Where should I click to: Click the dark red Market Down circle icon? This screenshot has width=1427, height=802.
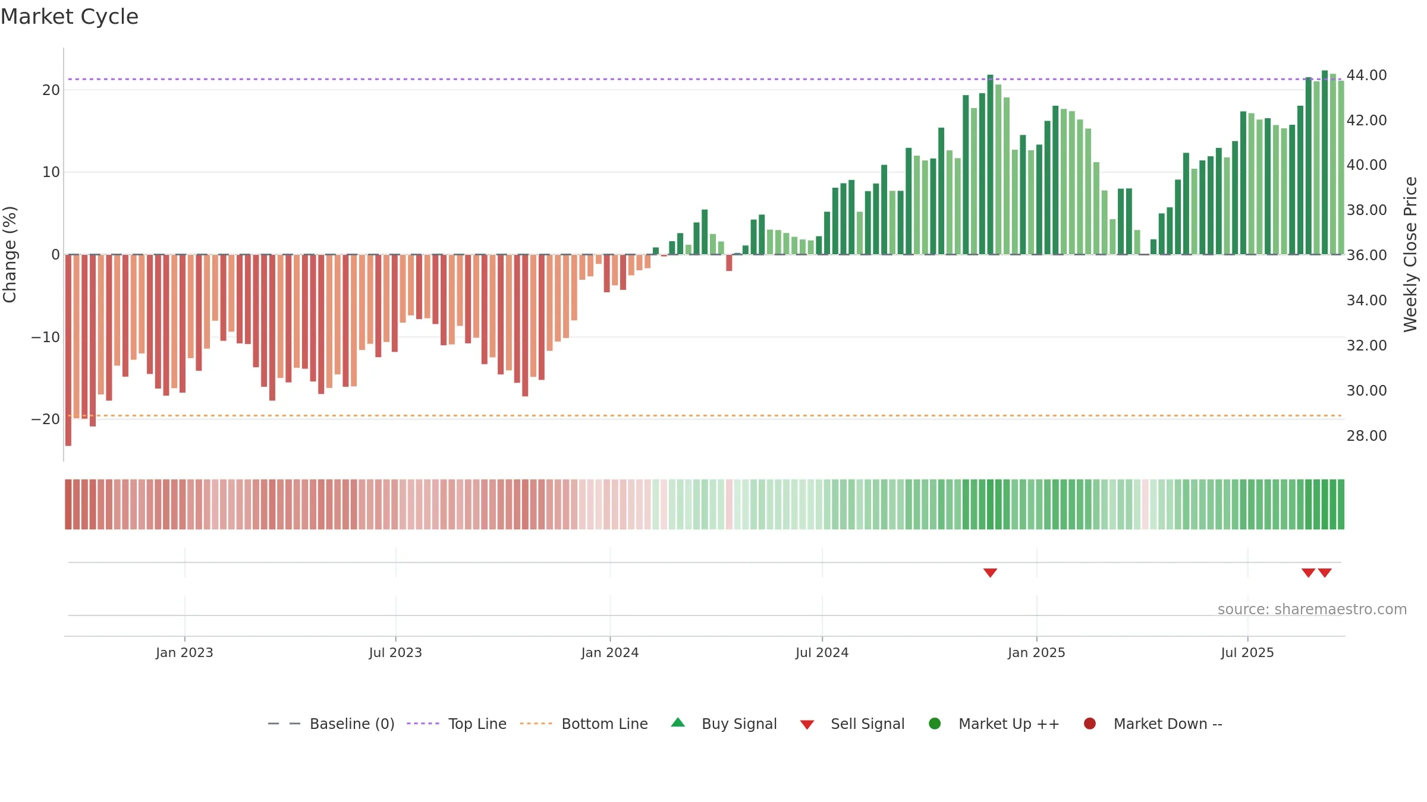tap(1090, 724)
